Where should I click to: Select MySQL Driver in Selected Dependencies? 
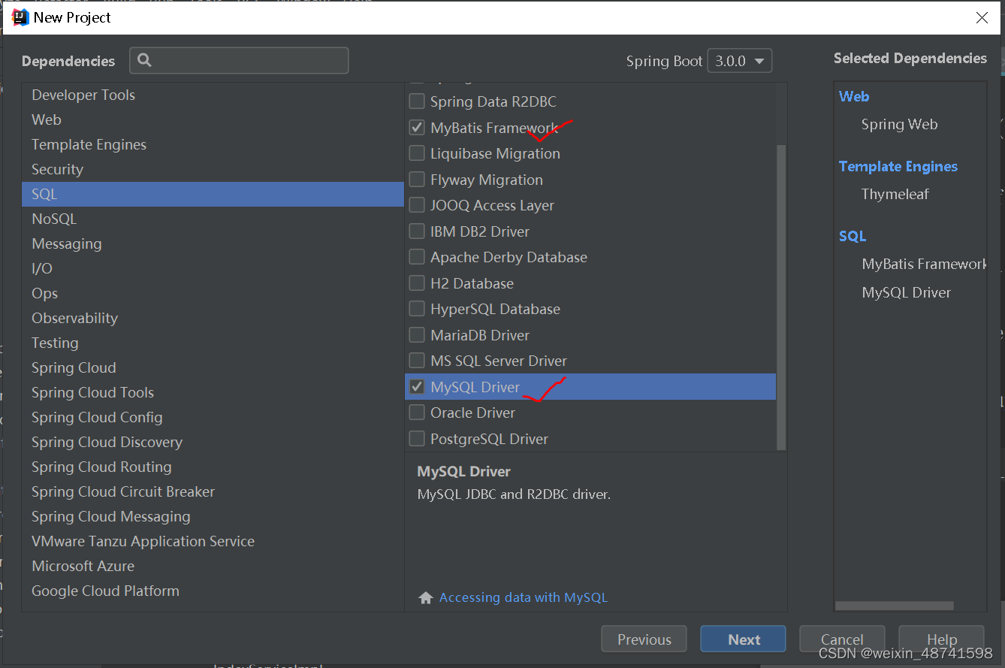(x=907, y=292)
